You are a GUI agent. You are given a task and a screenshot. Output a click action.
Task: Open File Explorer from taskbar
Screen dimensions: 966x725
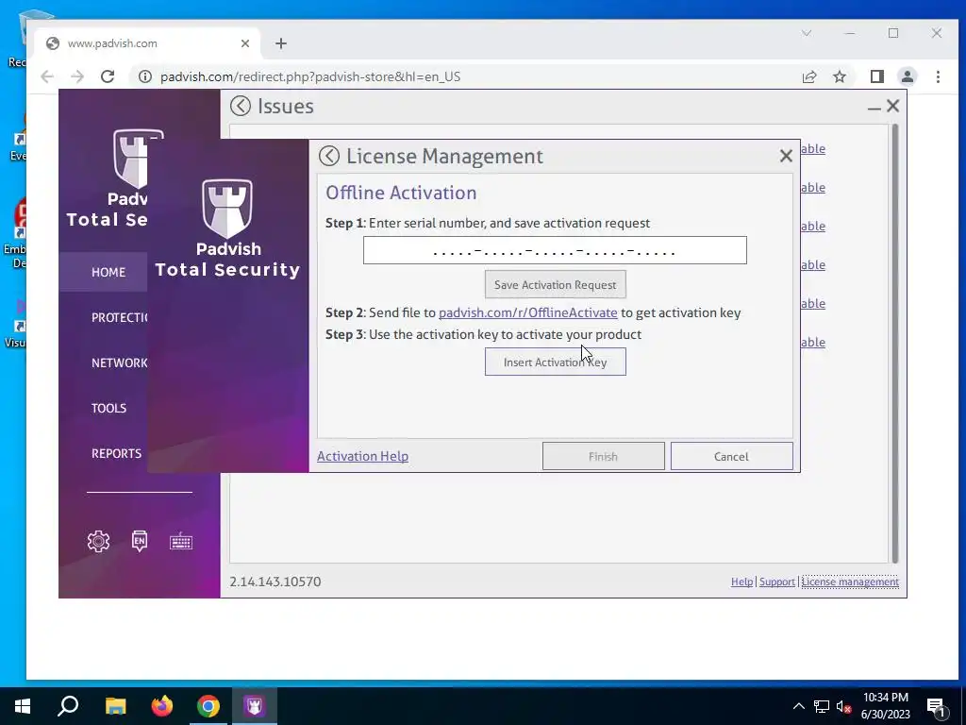[115, 706]
